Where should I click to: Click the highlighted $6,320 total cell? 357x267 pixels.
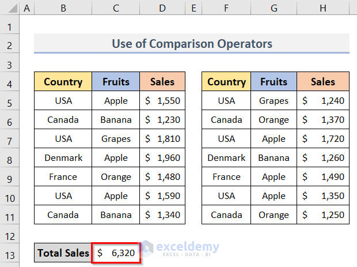(116, 253)
